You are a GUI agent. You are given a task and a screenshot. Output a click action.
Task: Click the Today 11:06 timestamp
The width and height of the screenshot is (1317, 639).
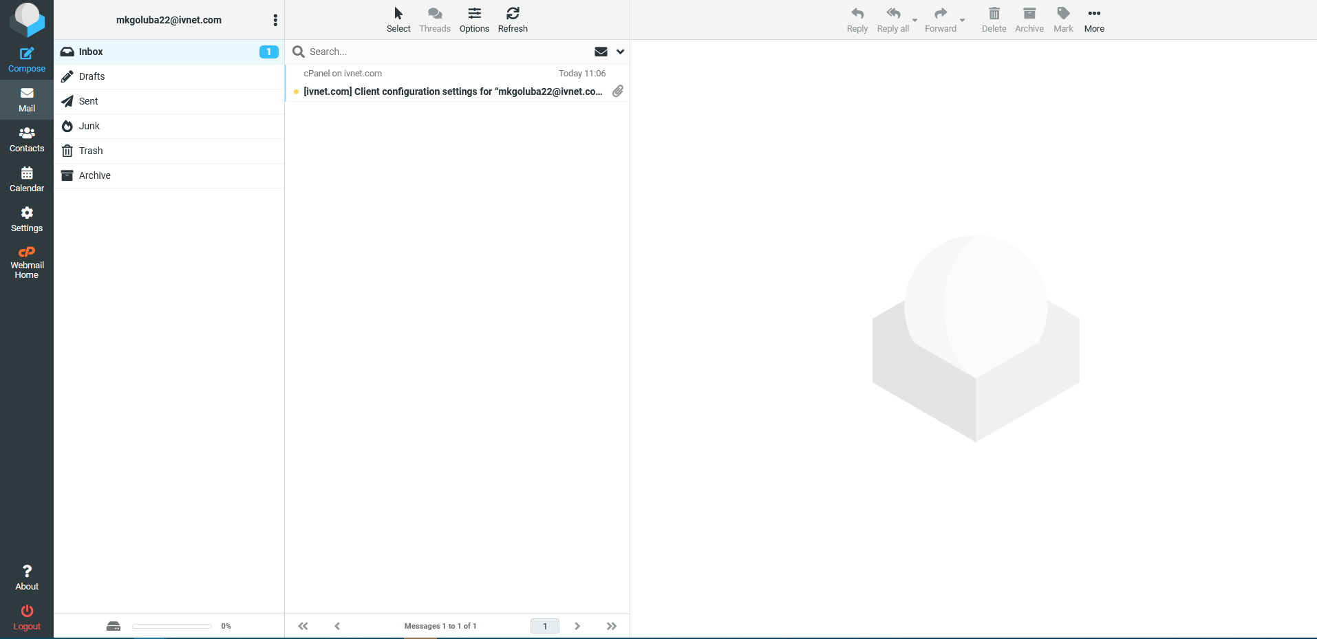(x=582, y=74)
